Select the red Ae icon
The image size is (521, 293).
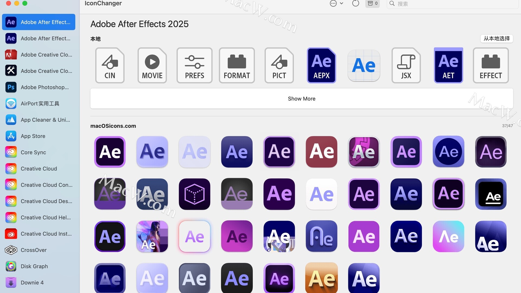(x=322, y=152)
